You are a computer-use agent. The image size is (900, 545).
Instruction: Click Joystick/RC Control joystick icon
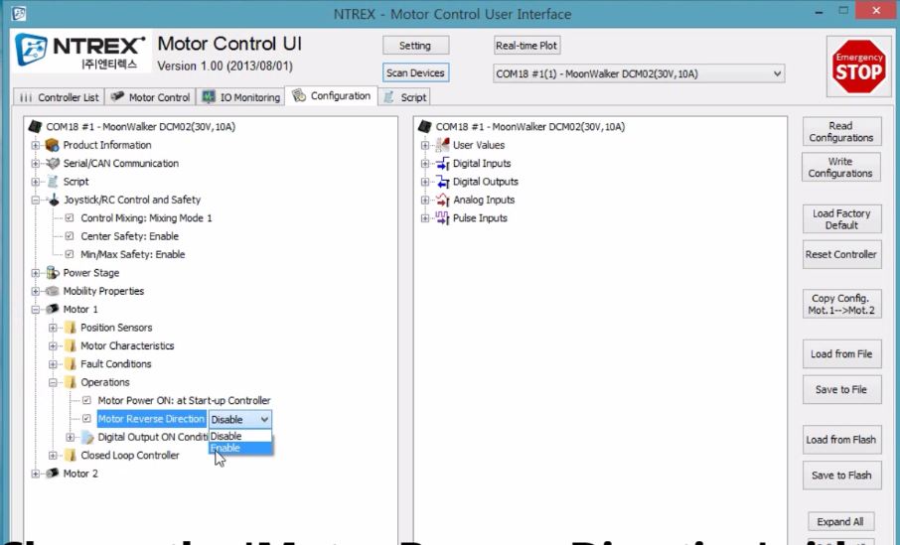(54, 201)
